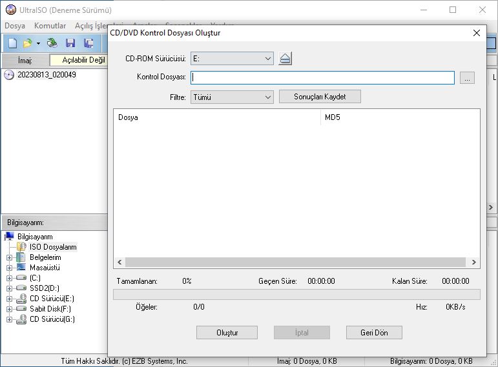The width and height of the screenshot is (498, 367).
Task: Open the dropdown arrow next to Open icon
Action: point(38,43)
